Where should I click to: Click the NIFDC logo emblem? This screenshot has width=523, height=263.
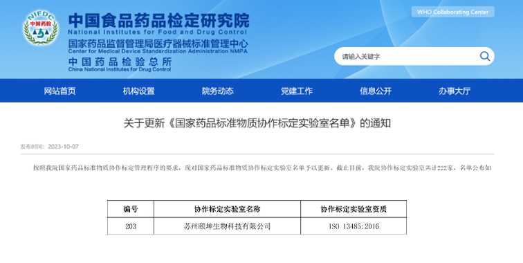tap(41, 28)
